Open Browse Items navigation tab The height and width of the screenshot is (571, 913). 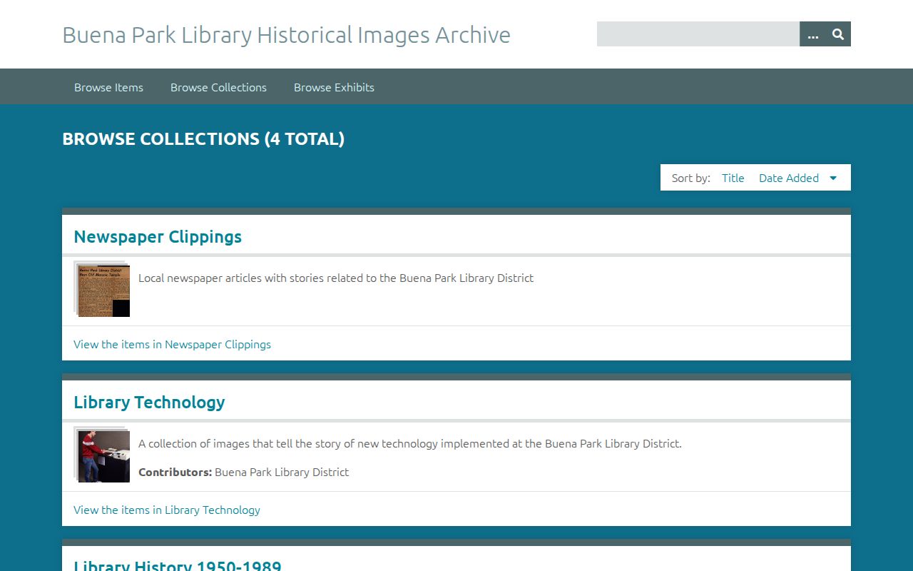(x=108, y=87)
